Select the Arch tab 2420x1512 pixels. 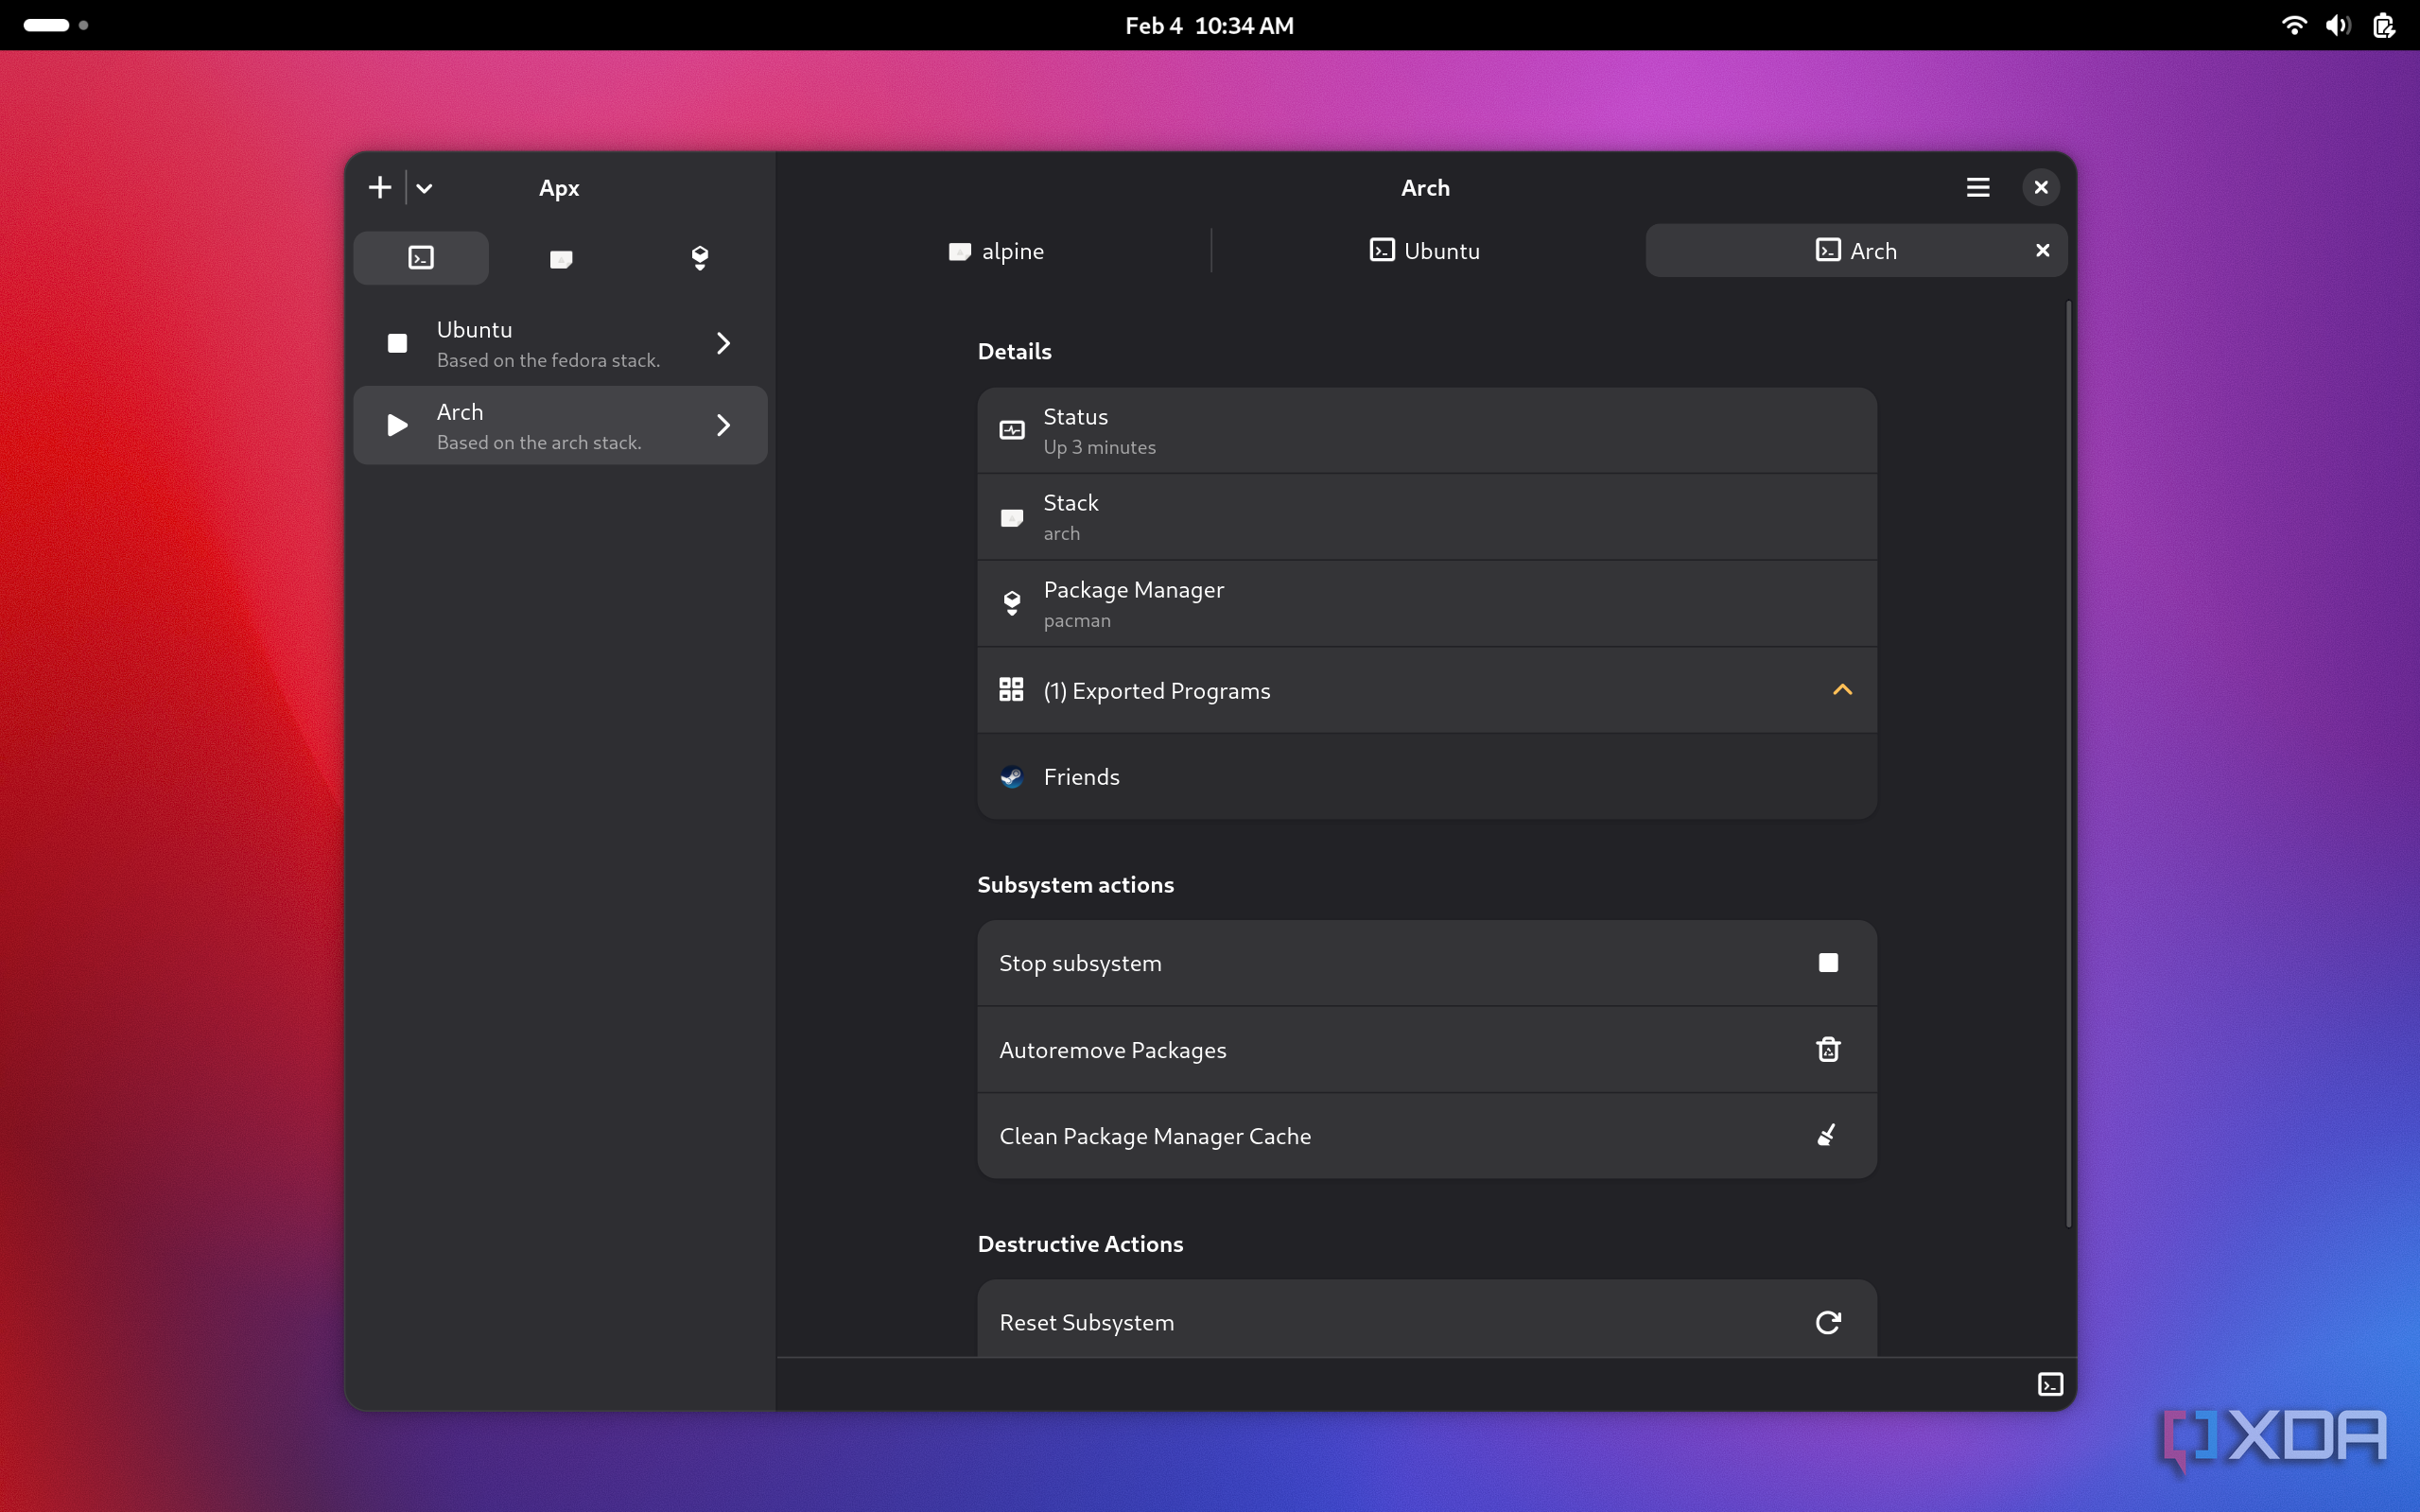(x=1856, y=251)
